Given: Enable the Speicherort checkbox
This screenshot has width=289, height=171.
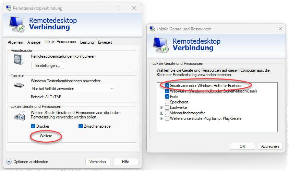Looking at the screenshot, I should click(167, 102).
